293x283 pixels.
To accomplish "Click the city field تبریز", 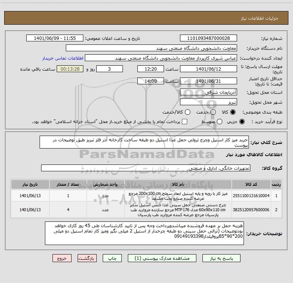I will tap(209, 102).
